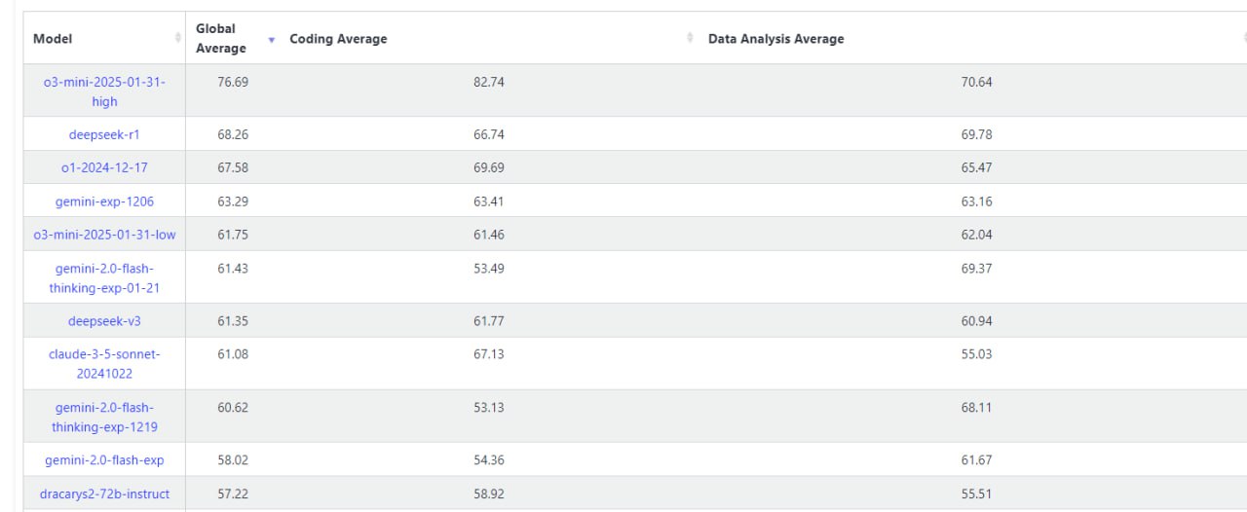Image resolution: width=1247 pixels, height=512 pixels.
Task: Select data analysis value 68.11
Action: tap(976, 407)
